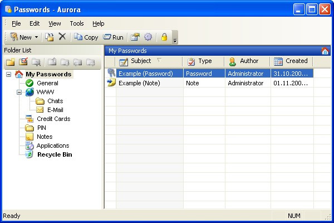Click the paste clipboard toolbar icon
The image size is (334, 223).
pyautogui.click(x=49, y=37)
